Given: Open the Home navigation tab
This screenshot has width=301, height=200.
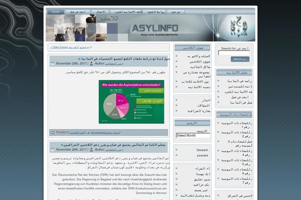Looking at the screenshot, I should pyautogui.click(x=56, y=12).
